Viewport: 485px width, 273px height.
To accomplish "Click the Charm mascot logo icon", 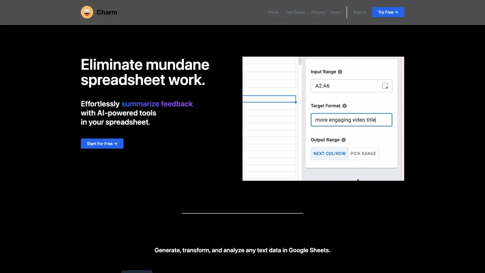I will (x=87, y=12).
